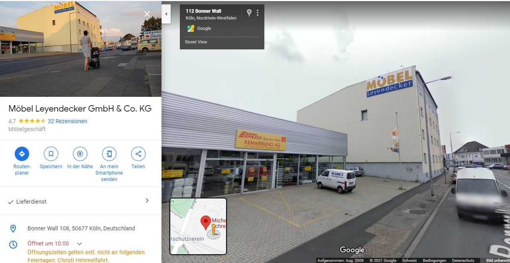Open the Datenschutz footer link
Screen dimensions: 510x263
point(463,260)
